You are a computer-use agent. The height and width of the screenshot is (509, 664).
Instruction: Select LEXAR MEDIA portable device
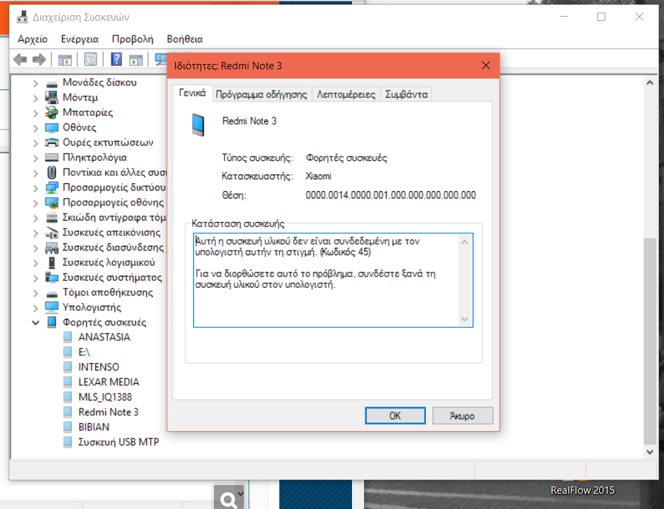[109, 382]
